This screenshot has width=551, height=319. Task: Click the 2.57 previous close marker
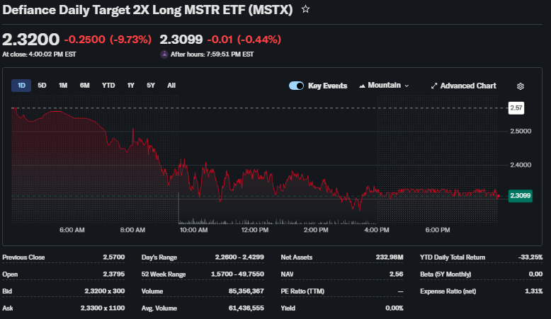tap(516, 108)
